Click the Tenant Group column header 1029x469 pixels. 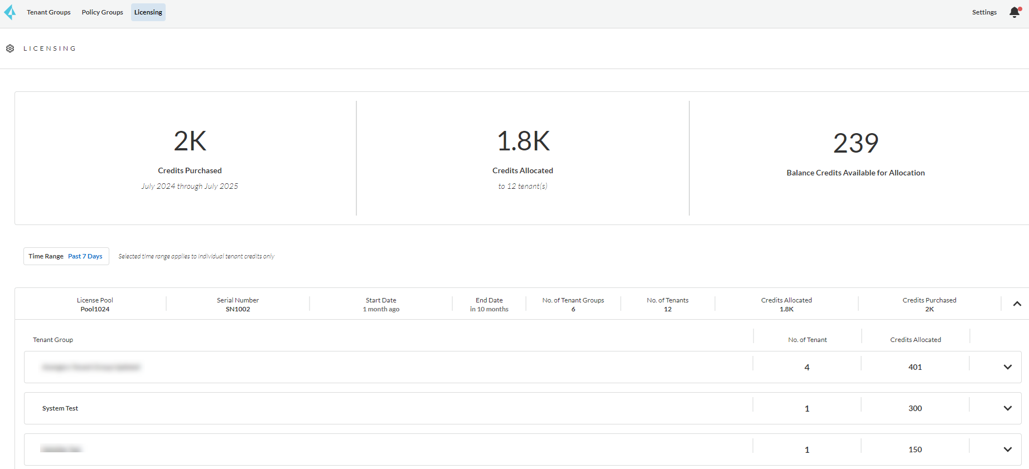[x=53, y=340]
